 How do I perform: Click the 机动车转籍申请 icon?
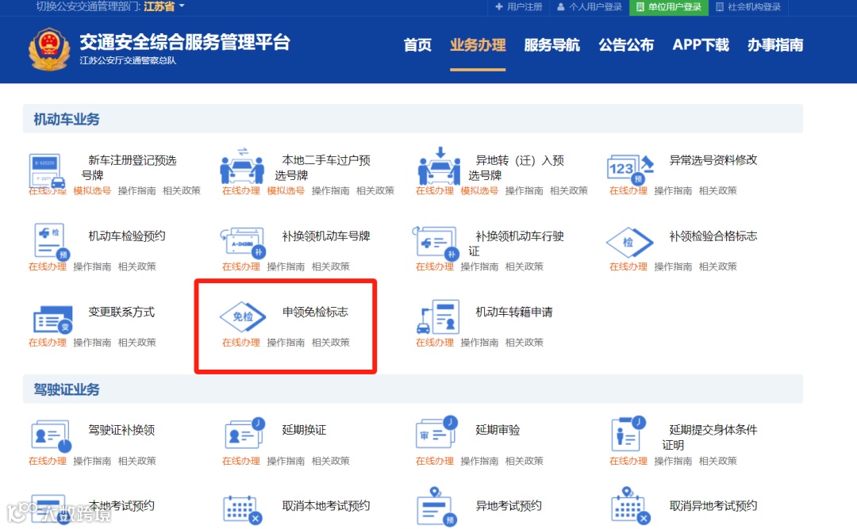[438, 316]
